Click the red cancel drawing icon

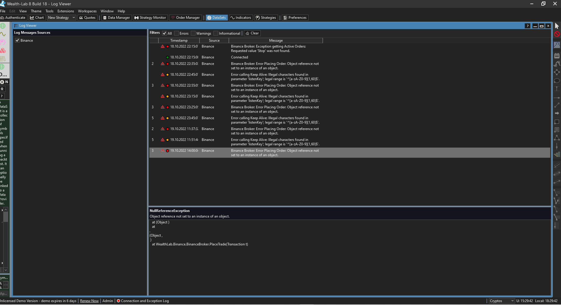557,34
